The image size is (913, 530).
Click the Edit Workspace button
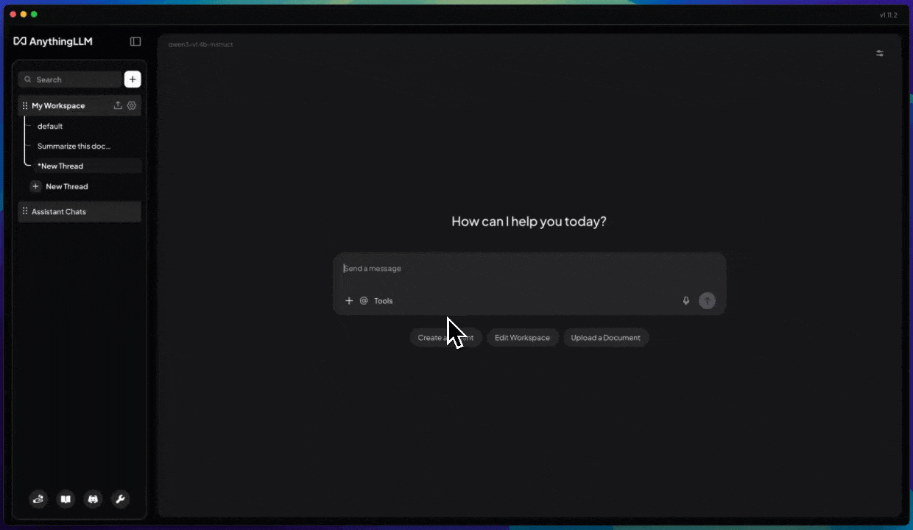coord(522,338)
